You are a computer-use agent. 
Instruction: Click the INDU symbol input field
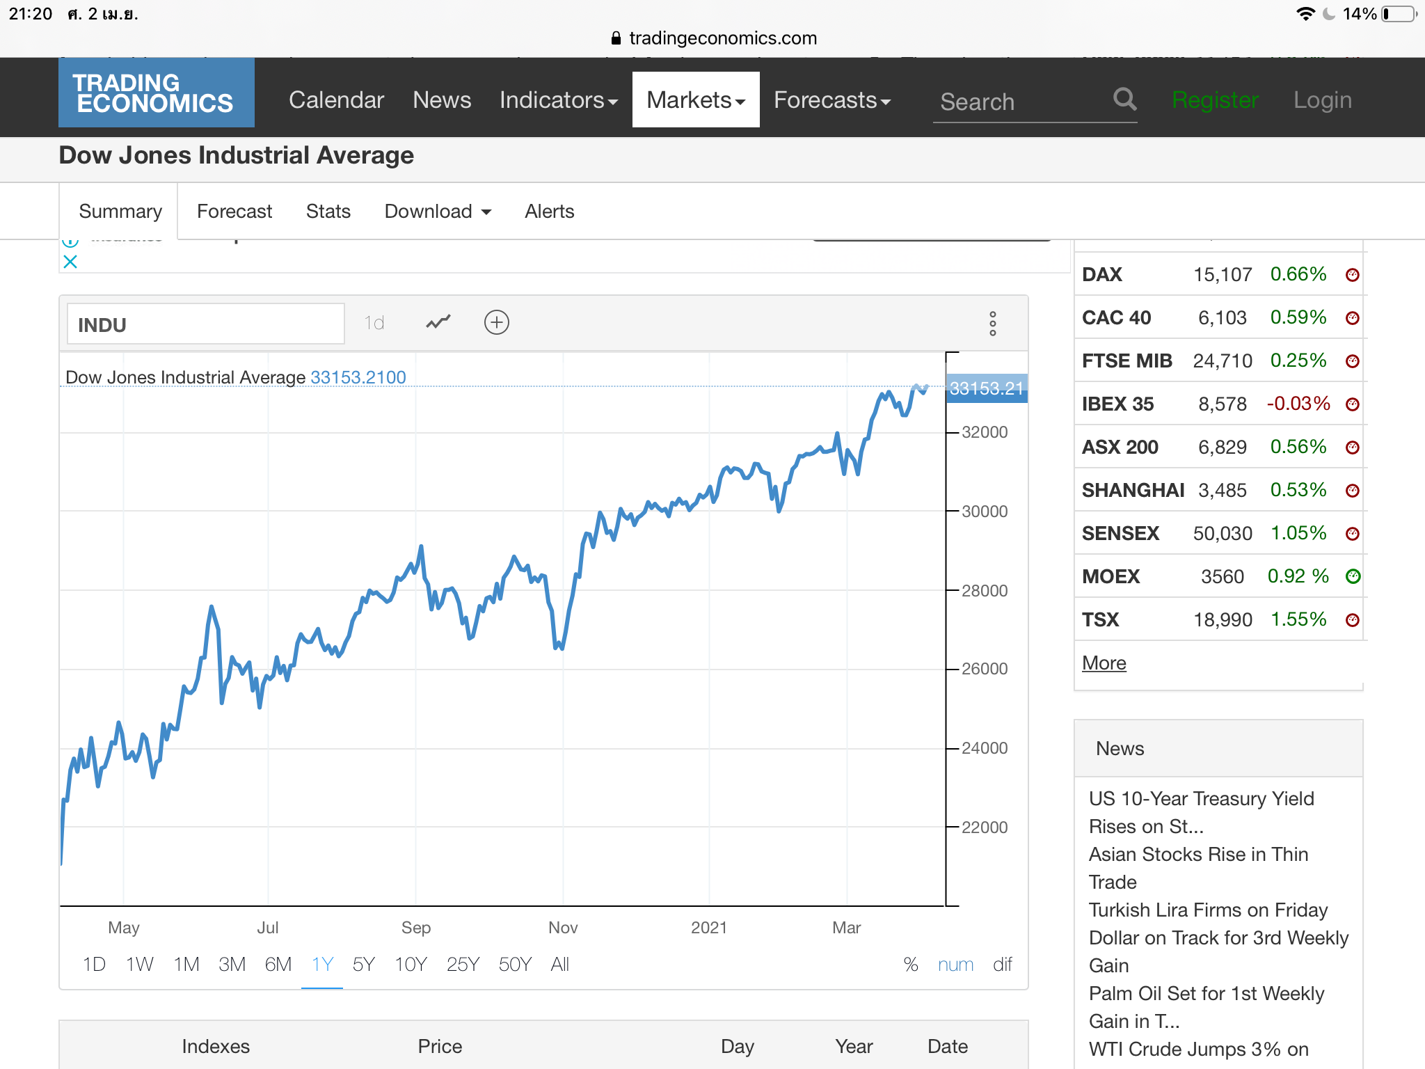pos(205,324)
